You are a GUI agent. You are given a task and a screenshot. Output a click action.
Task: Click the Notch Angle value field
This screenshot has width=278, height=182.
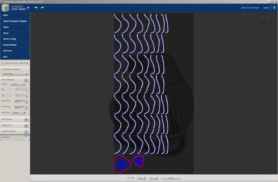(20, 107)
